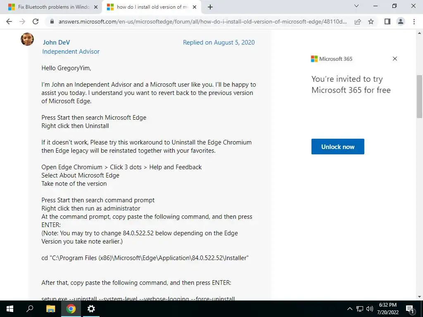Screen dimensions: 423x317
Task: Click the 'Independent Advisor' label
Action: click(71, 52)
